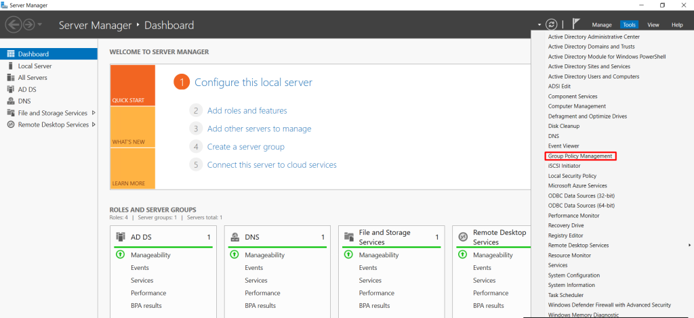Open iSCSI Initiator from Tools menu
The width and height of the screenshot is (694, 318).
[565, 166]
